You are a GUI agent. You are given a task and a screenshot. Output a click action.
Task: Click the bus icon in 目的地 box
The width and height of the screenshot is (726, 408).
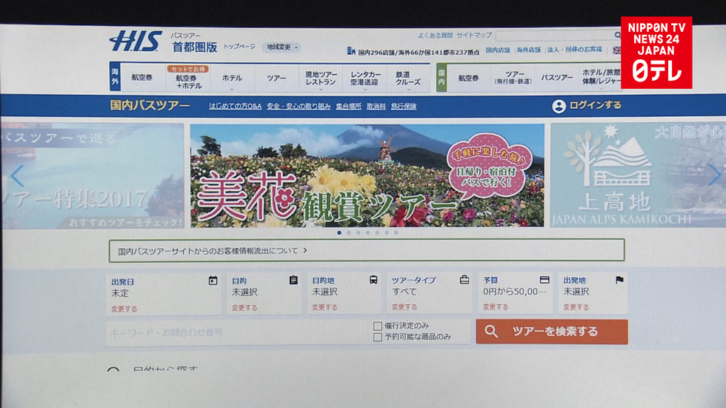(373, 280)
